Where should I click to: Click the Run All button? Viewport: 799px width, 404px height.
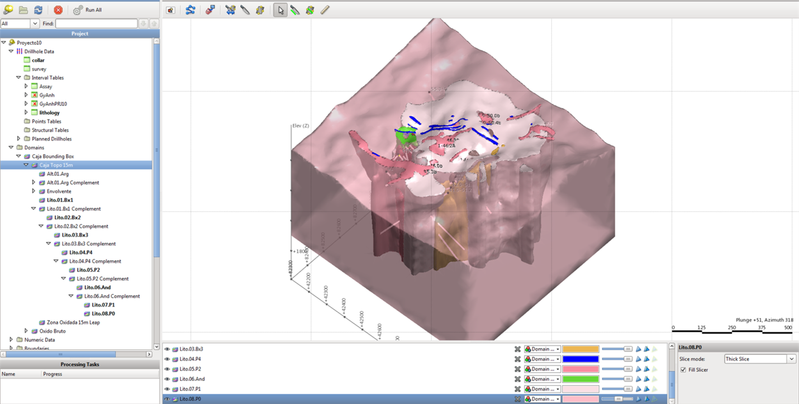(x=87, y=10)
